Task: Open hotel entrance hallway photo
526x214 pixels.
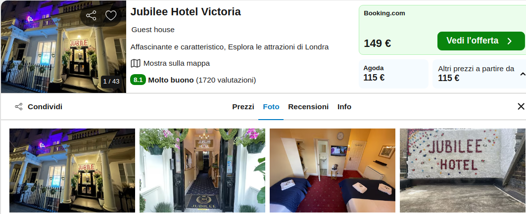Action: click(202, 171)
